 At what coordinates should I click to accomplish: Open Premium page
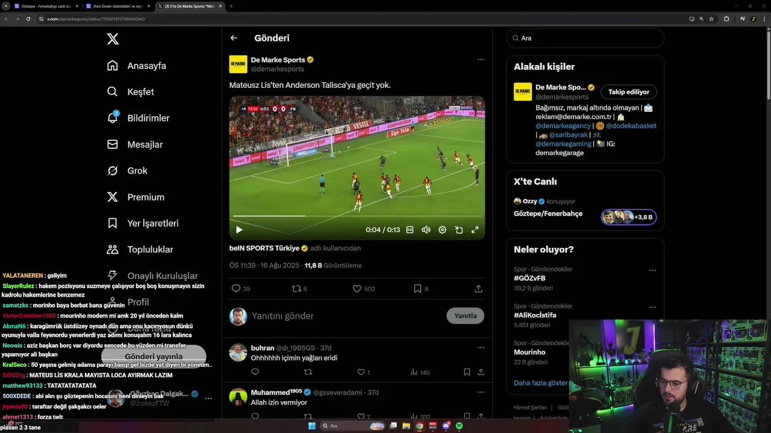pyautogui.click(x=136, y=197)
